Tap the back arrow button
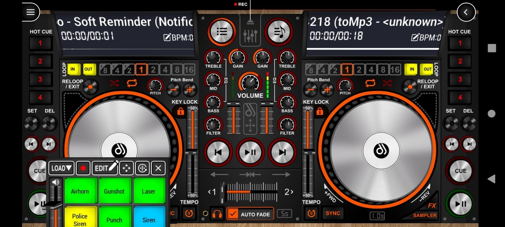The height and width of the screenshot is (227, 505). click(x=466, y=12)
